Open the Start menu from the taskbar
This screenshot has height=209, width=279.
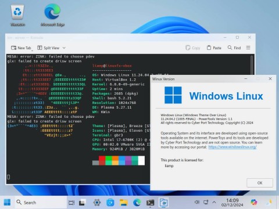pyautogui.click(x=7, y=203)
